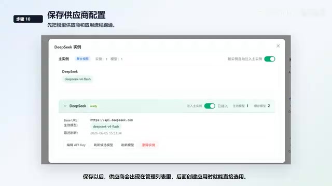Click the 缓存模型 2 counter

262,106
